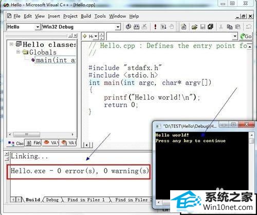Select the Build output tab
Viewport: 257px width, 215px height.
coord(33,200)
